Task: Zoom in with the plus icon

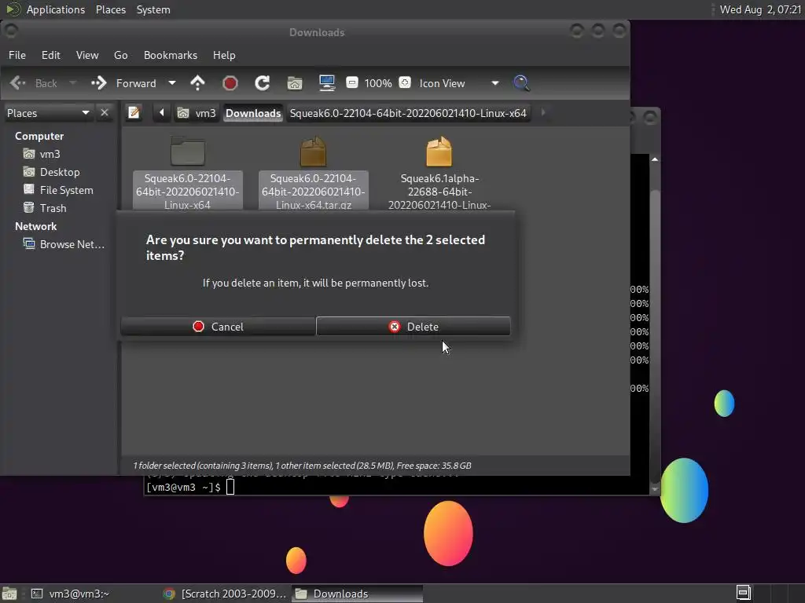Action: (405, 82)
